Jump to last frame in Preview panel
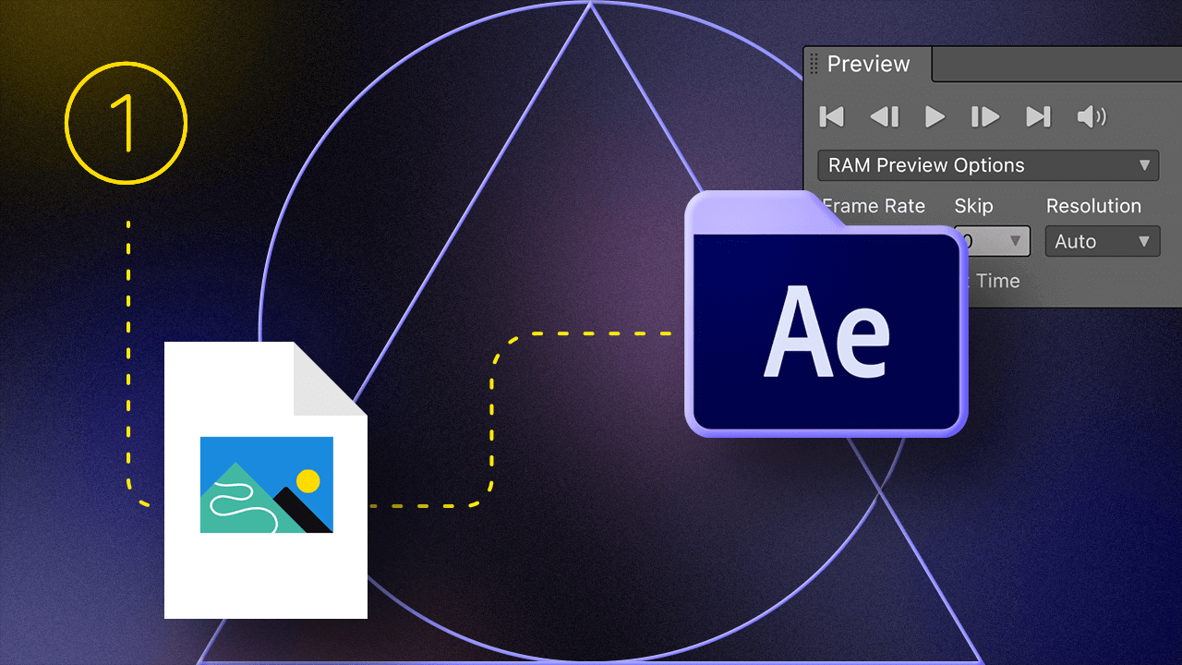The image size is (1182, 665). 1039,116
